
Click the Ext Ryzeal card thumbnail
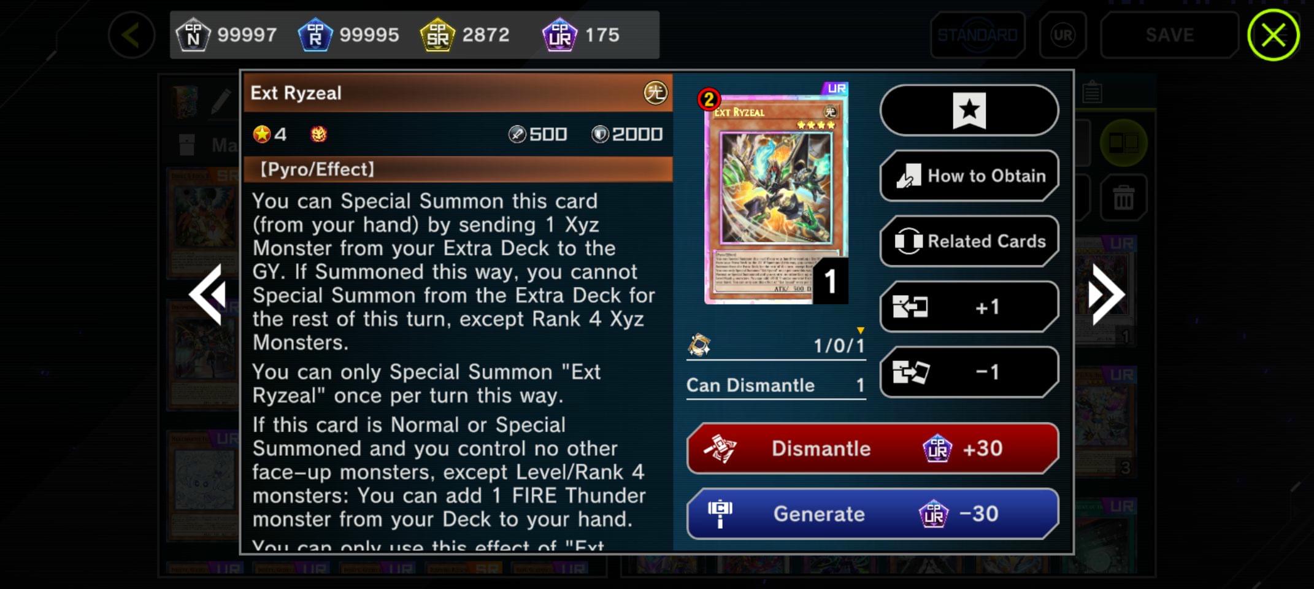coord(776,194)
